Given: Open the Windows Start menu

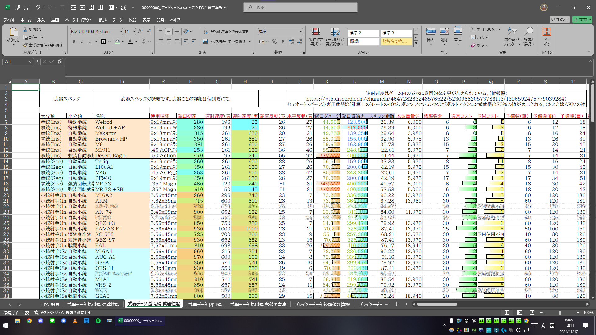Looking at the screenshot, I should click(6, 325).
